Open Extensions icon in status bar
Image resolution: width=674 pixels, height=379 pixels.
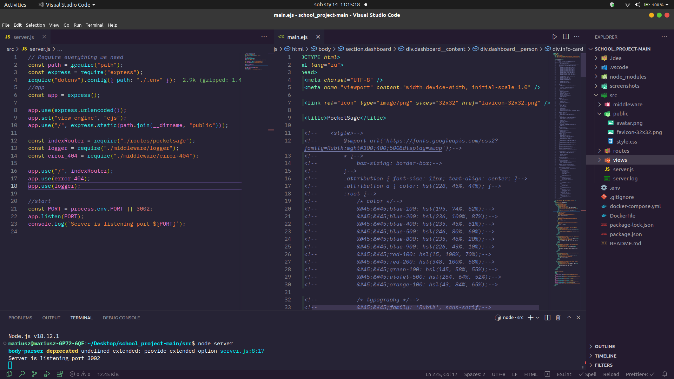click(x=60, y=374)
